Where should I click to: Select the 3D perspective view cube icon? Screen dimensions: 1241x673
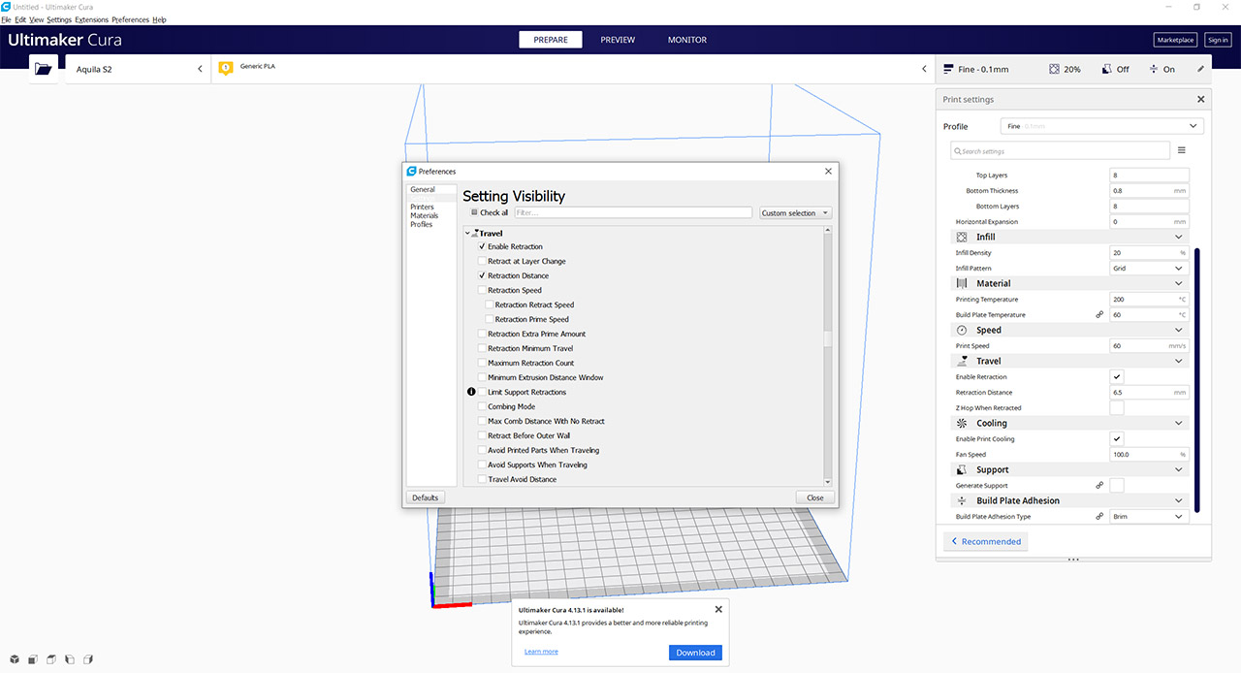[15, 659]
